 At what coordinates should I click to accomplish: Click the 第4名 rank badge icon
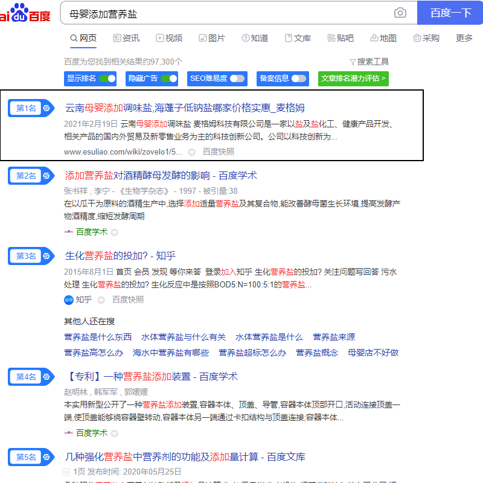pos(31,377)
